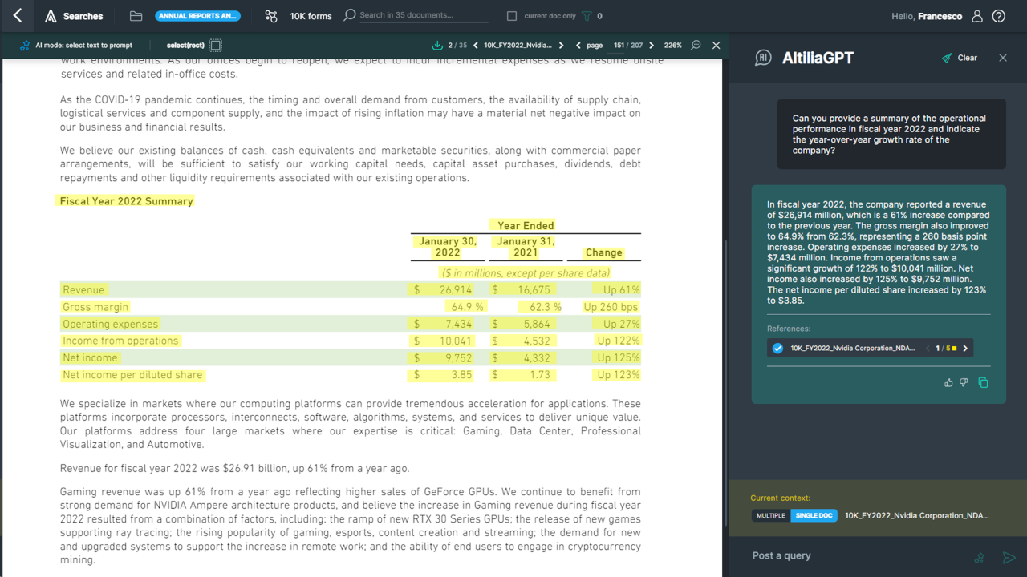Image resolution: width=1027 pixels, height=577 pixels.
Task: Switch context to MULTIPLE
Action: click(x=771, y=515)
